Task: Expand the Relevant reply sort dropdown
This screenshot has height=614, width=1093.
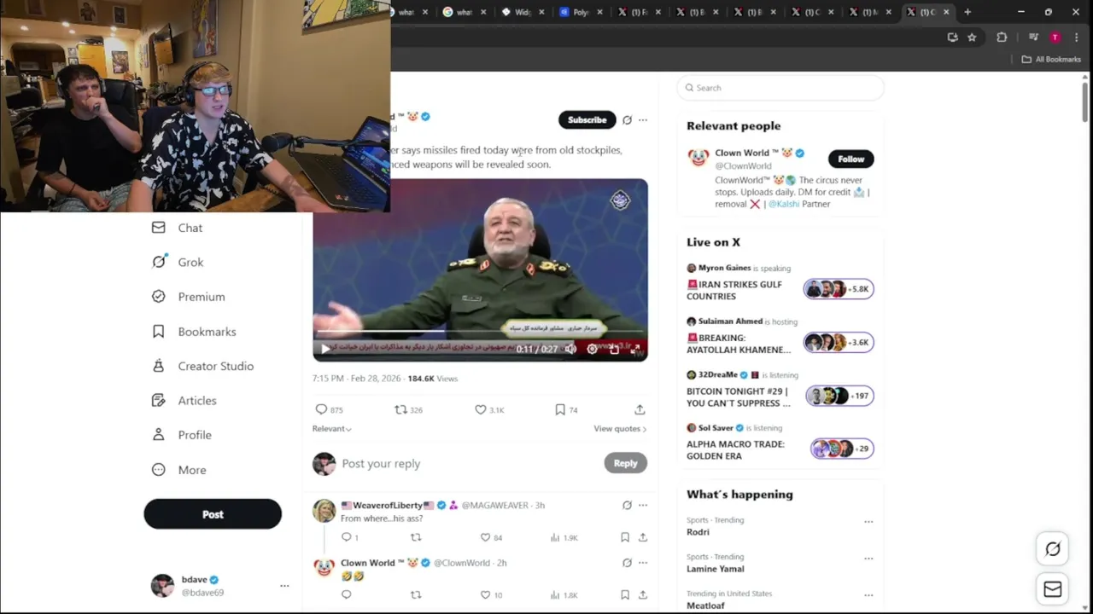Action: [x=332, y=429]
